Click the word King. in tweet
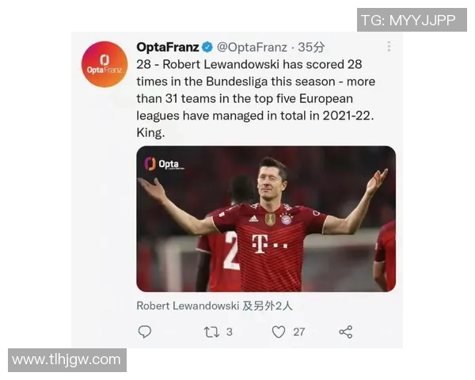Screen dimensions: 475x380 click(150, 133)
